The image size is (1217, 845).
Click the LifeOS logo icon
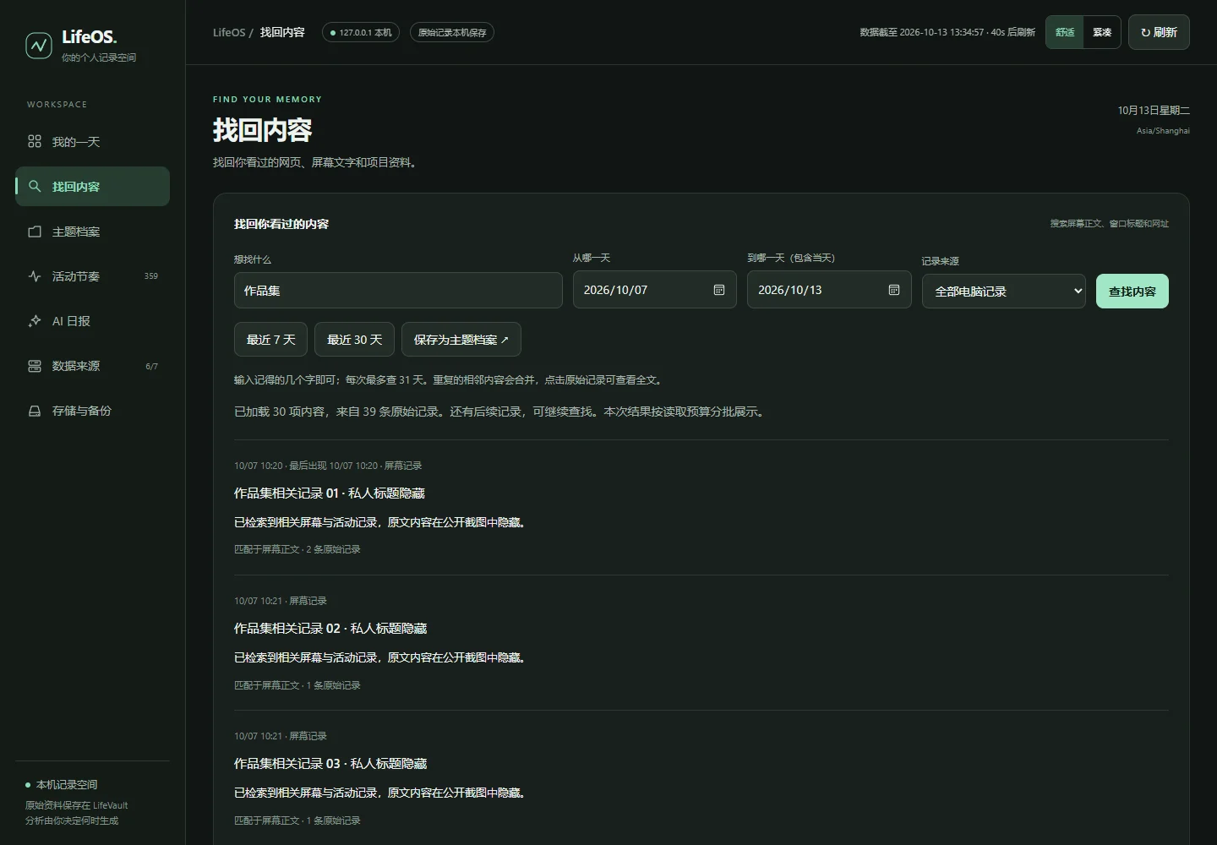point(39,46)
